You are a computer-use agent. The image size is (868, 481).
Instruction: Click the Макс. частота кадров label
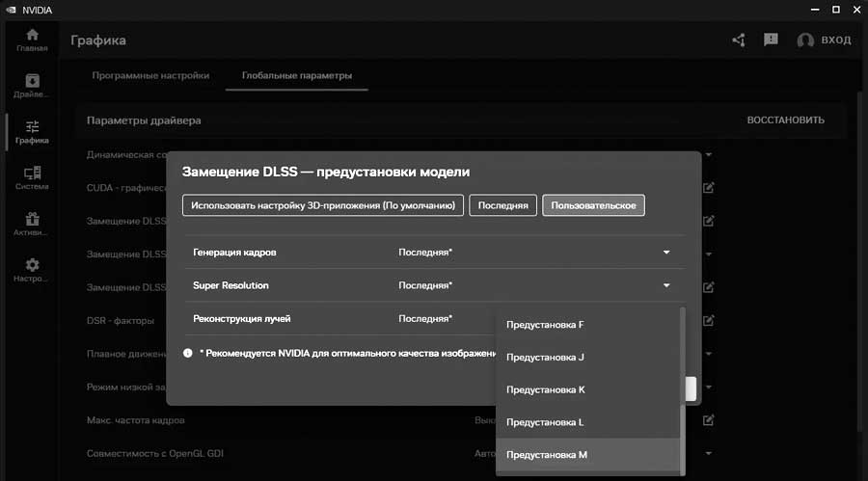pyautogui.click(x=136, y=420)
